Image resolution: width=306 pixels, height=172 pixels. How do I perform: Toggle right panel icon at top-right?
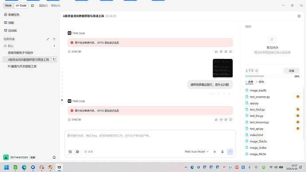[299, 16]
